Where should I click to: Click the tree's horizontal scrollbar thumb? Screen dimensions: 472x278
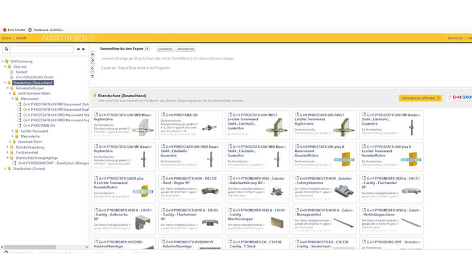click(30, 247)
